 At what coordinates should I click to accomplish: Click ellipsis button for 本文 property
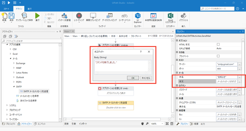[240, 81]
